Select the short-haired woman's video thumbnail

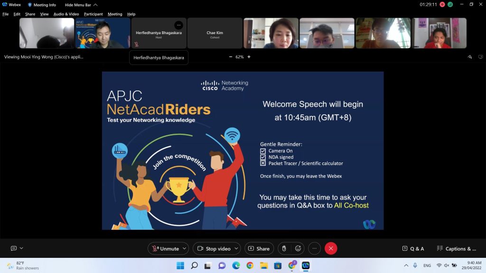tap(271, 33)
